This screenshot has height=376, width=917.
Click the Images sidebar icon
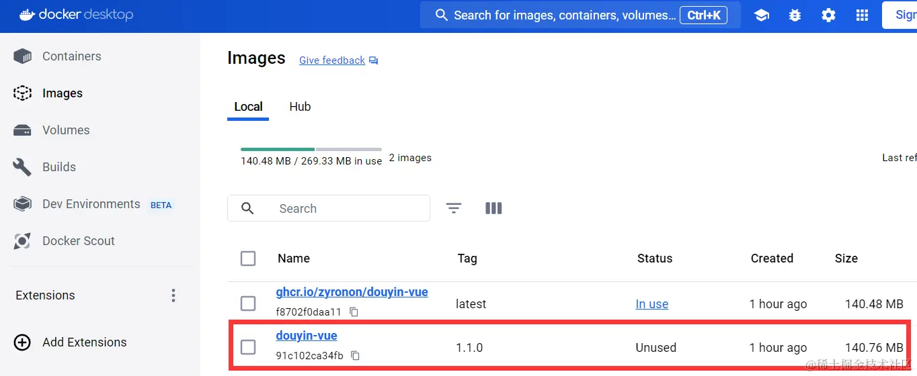(23, 93)
